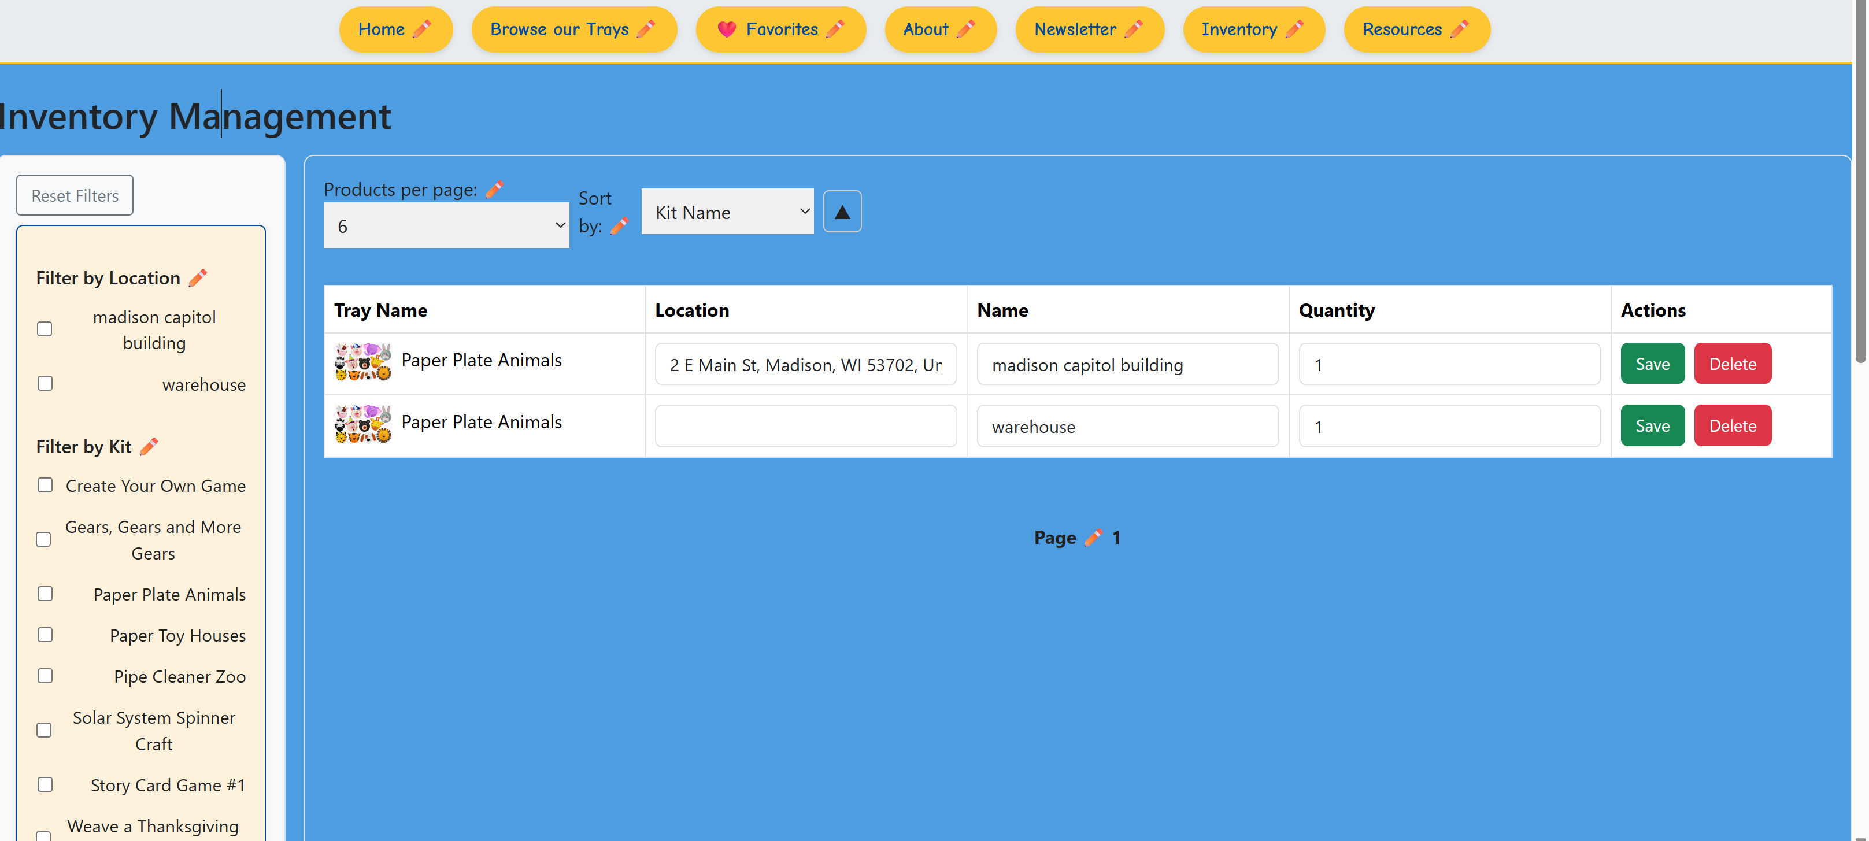
Task: Click the heart icon on the Favorites button
Action: pyautogui.click(x=726, y=29)
